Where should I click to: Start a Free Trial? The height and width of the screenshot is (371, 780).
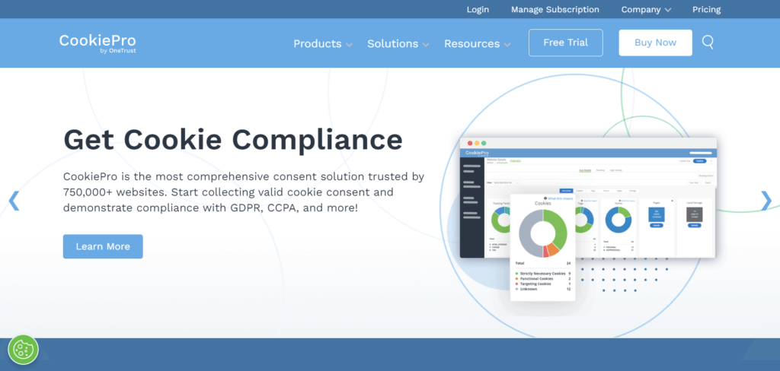[x=565, y=43]
